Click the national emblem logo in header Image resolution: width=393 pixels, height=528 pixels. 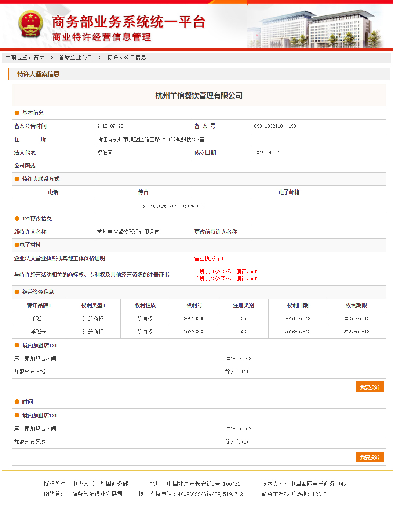point(31,24)
